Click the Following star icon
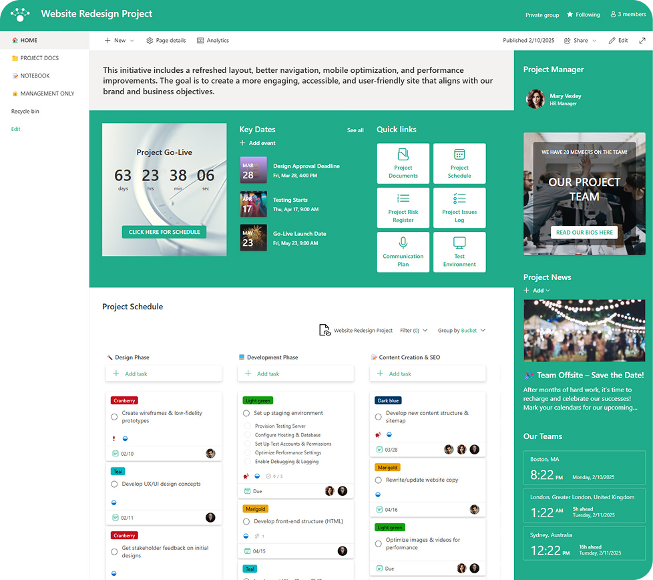653x580 pixels. (570, 15)
